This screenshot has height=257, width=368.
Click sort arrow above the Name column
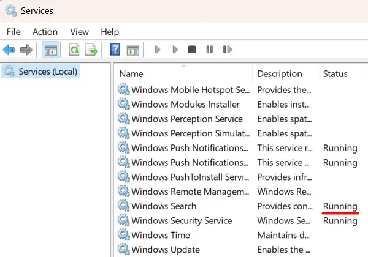[x=184, y=66]
